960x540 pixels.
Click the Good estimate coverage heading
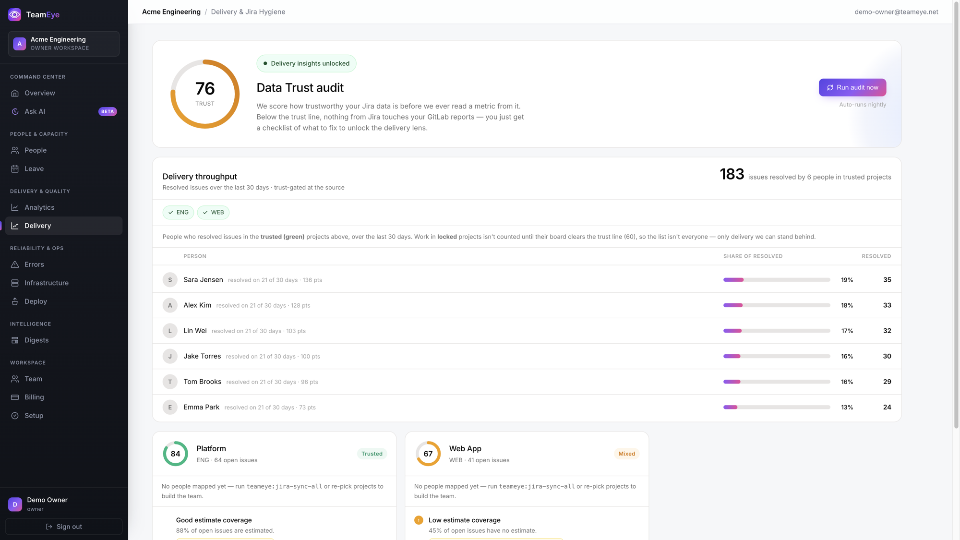click(214, 520)
